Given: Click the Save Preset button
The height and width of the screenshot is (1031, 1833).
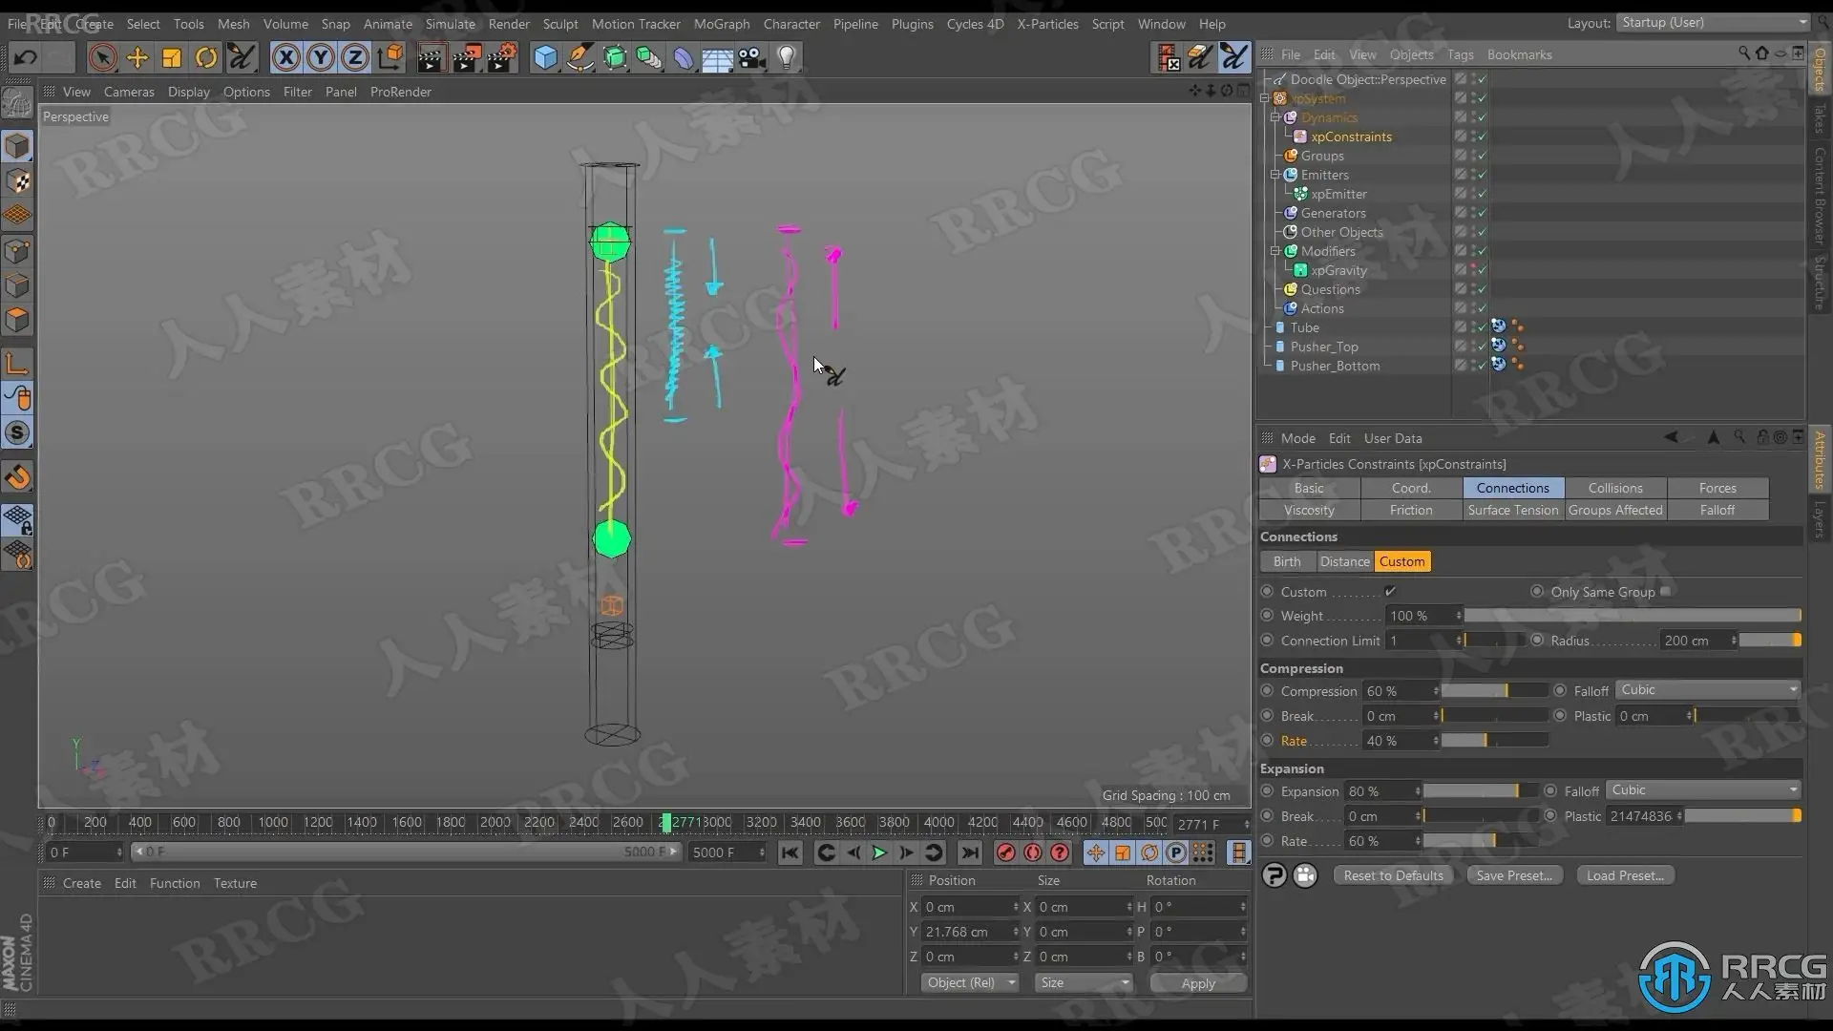Looking at the screenshot, I should [1514, 875].
